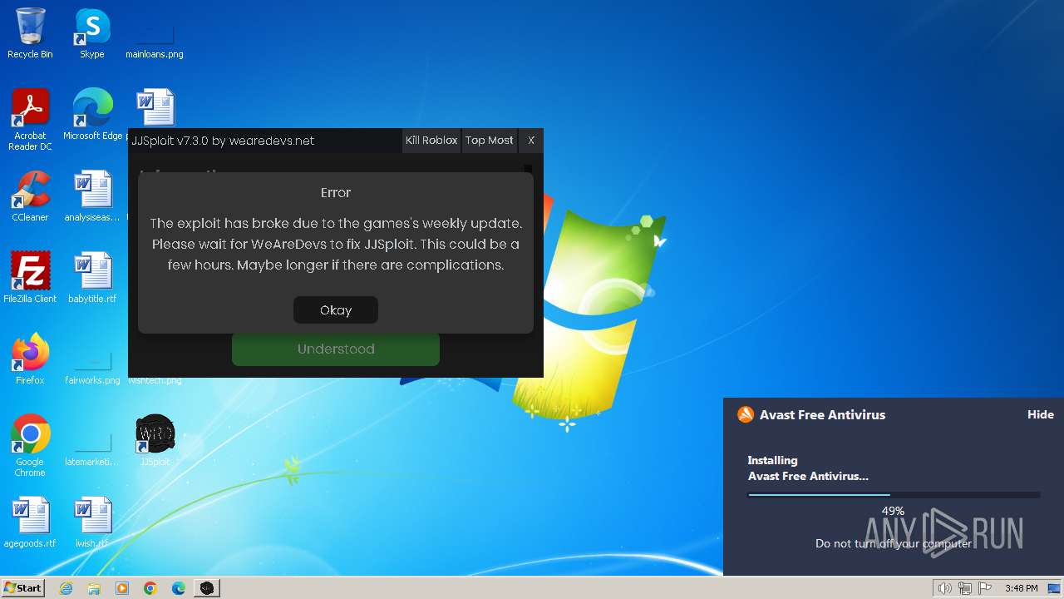Open the Microsoft Edge desktop shortcut

[92, 115]
